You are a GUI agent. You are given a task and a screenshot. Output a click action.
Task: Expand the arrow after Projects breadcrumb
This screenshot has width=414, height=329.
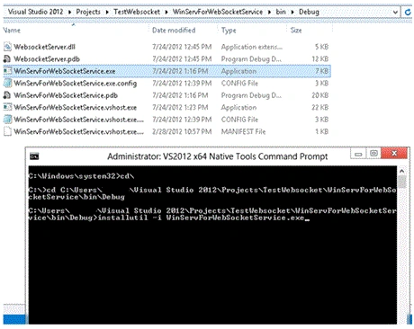(x=107, y=12)
